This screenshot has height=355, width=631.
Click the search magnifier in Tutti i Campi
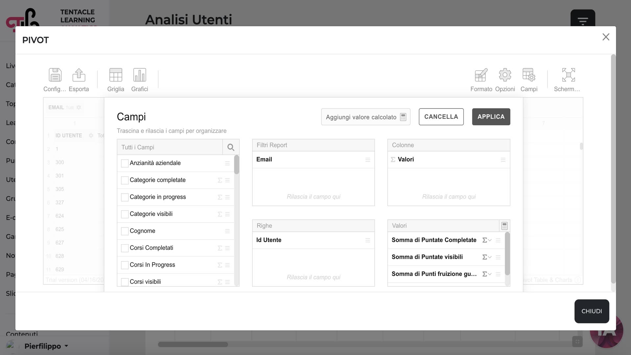tap(231, 147)
